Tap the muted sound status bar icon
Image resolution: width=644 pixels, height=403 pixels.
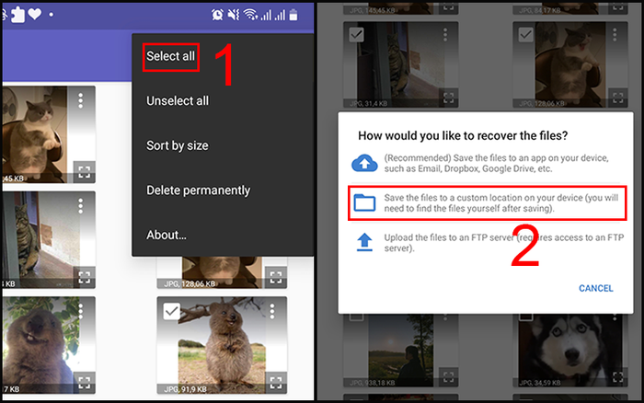234,15
